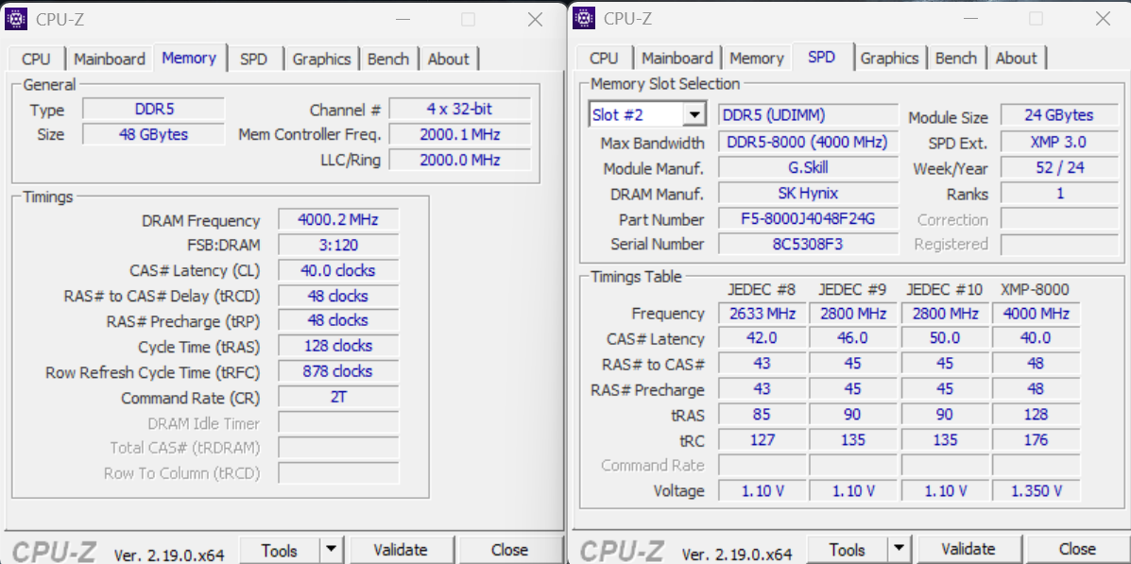Image resolution: width=1131 pixels, height=564 pixels.
Task: Open About tab in left window
Action: coord(449,60)
